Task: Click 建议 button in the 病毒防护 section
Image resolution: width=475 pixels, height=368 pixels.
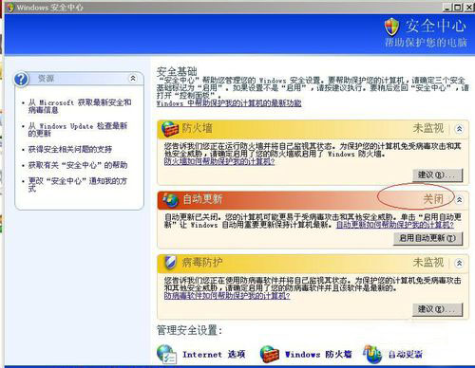Action: [x=438, y=309]
